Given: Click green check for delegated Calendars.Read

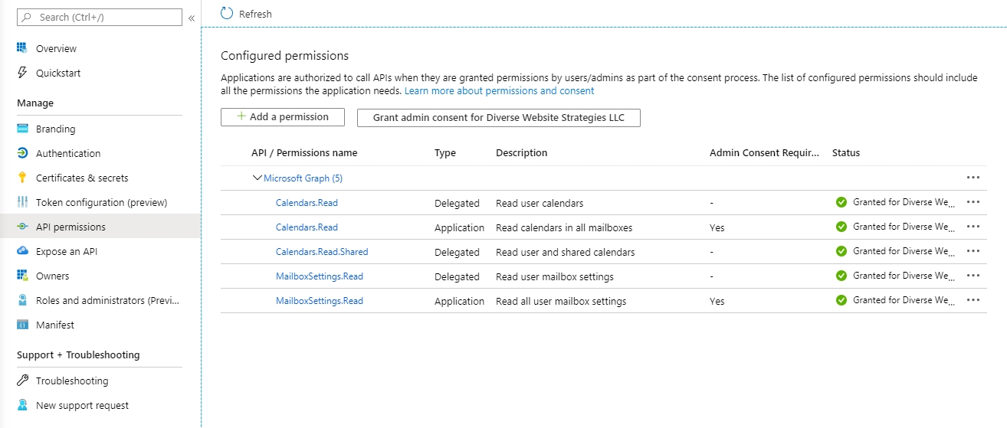Looking at the screenshot, I should click(x=841, y=202).
